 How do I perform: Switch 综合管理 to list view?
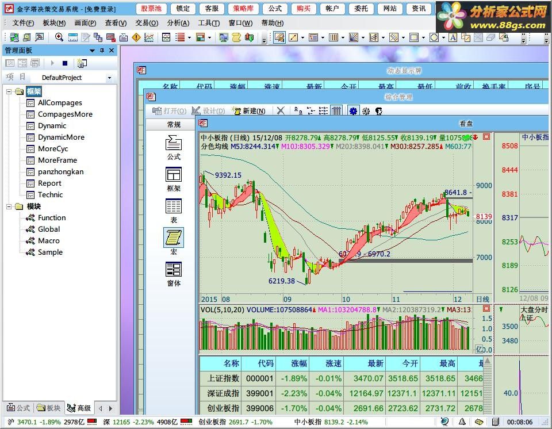point(323,111)
